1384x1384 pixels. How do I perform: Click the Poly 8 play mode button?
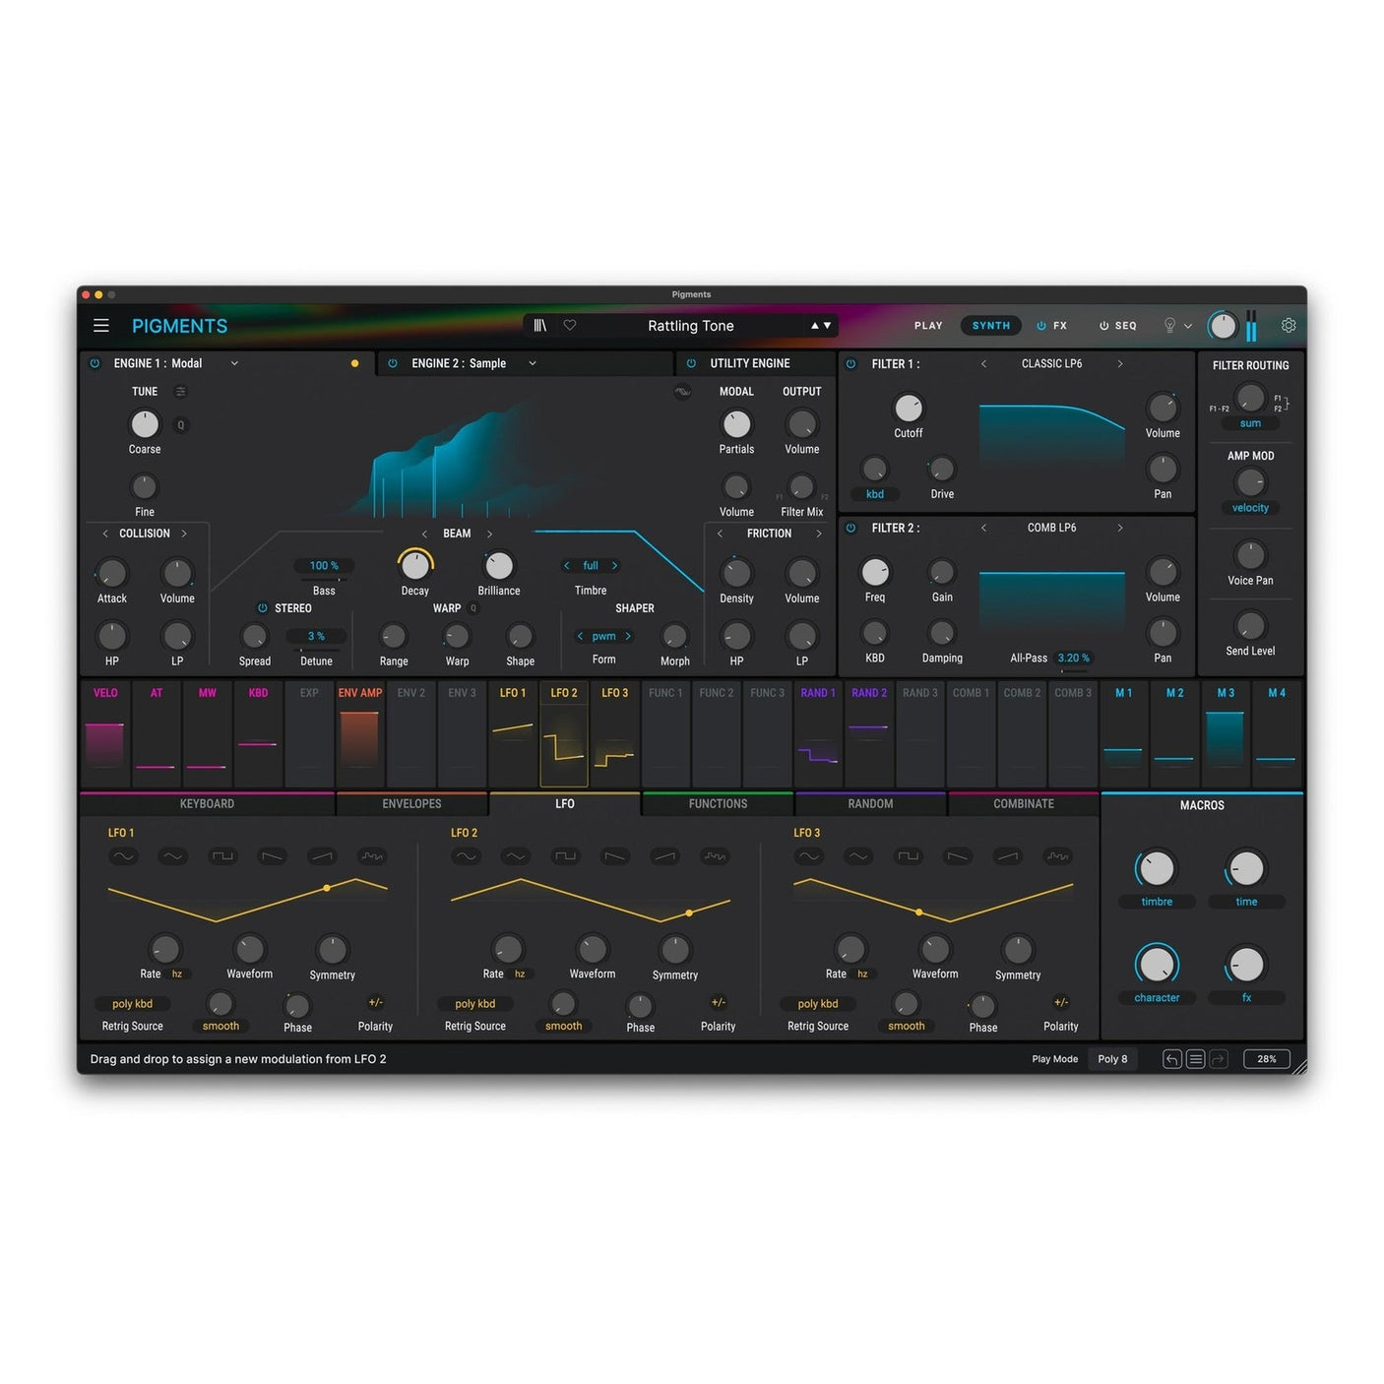pos(1112,1058)
